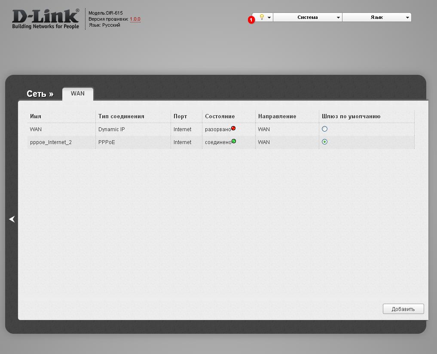The height and width of the screenshot is (354, 437).
Task: Click the Dynamic IP connection type cell
Action: (x=111, y=129)
